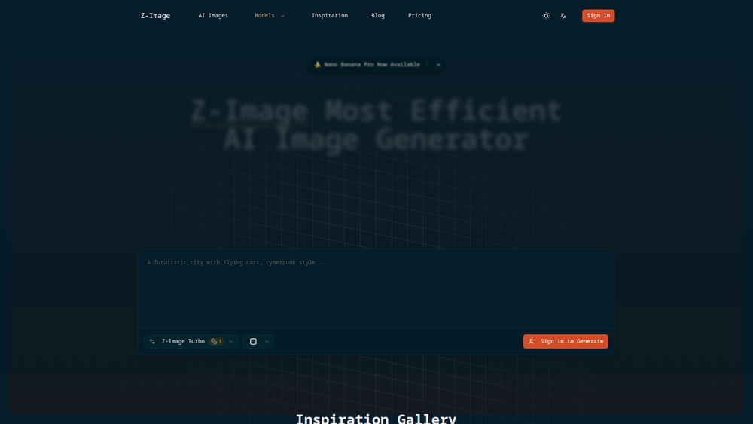Focus the prompt text area
This screenshot has width=753, height=424.
click(376, 288)
